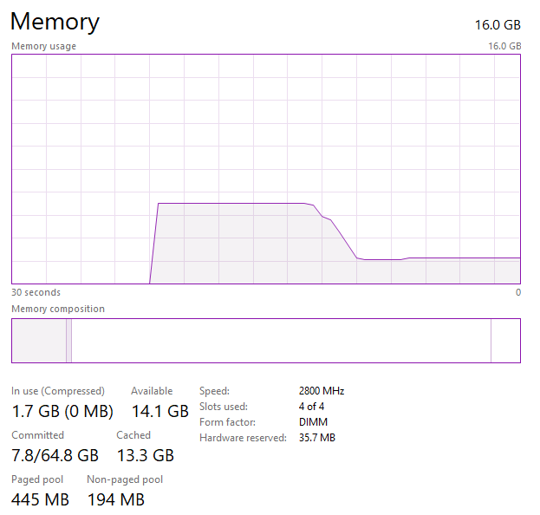Select the Memory usage graph label
Viewport: 540px width, 515px height.
tap(43, 46)
